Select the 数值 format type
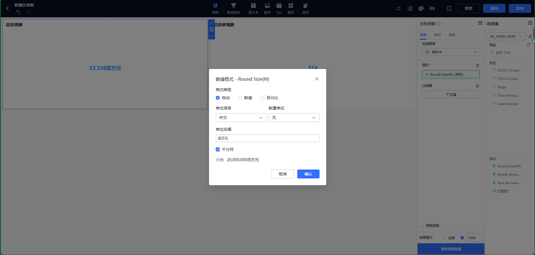The height and width of the screenshot is (255, 535). pyautogui.click(x=240, y=98)
